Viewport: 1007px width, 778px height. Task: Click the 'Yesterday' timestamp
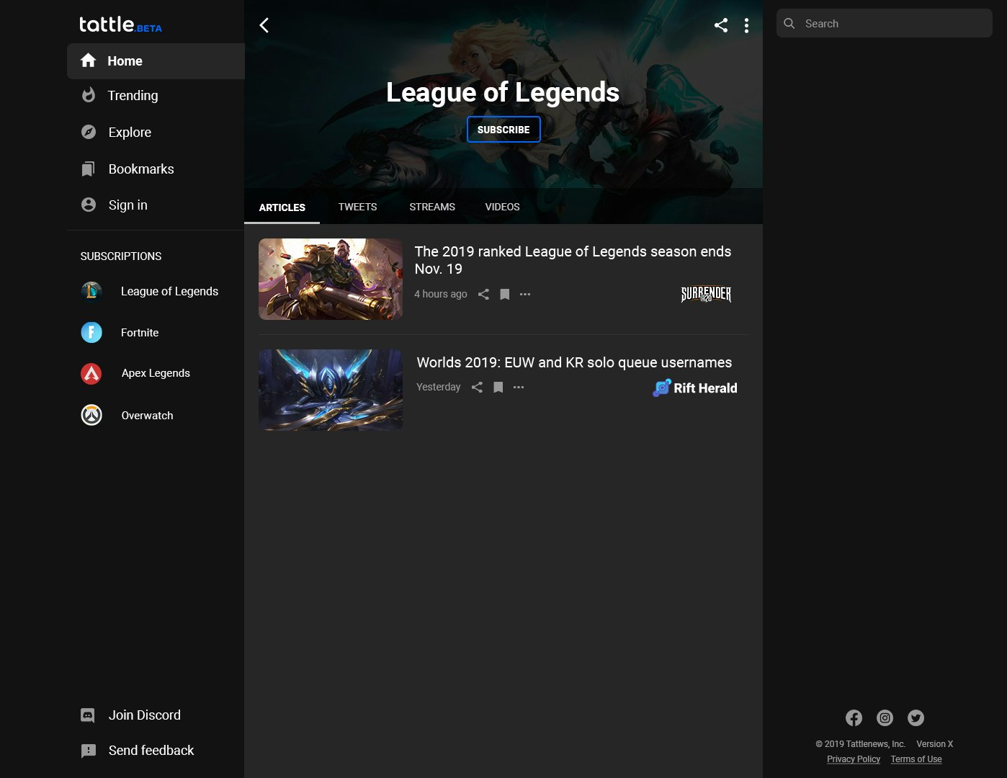[439, 387]
